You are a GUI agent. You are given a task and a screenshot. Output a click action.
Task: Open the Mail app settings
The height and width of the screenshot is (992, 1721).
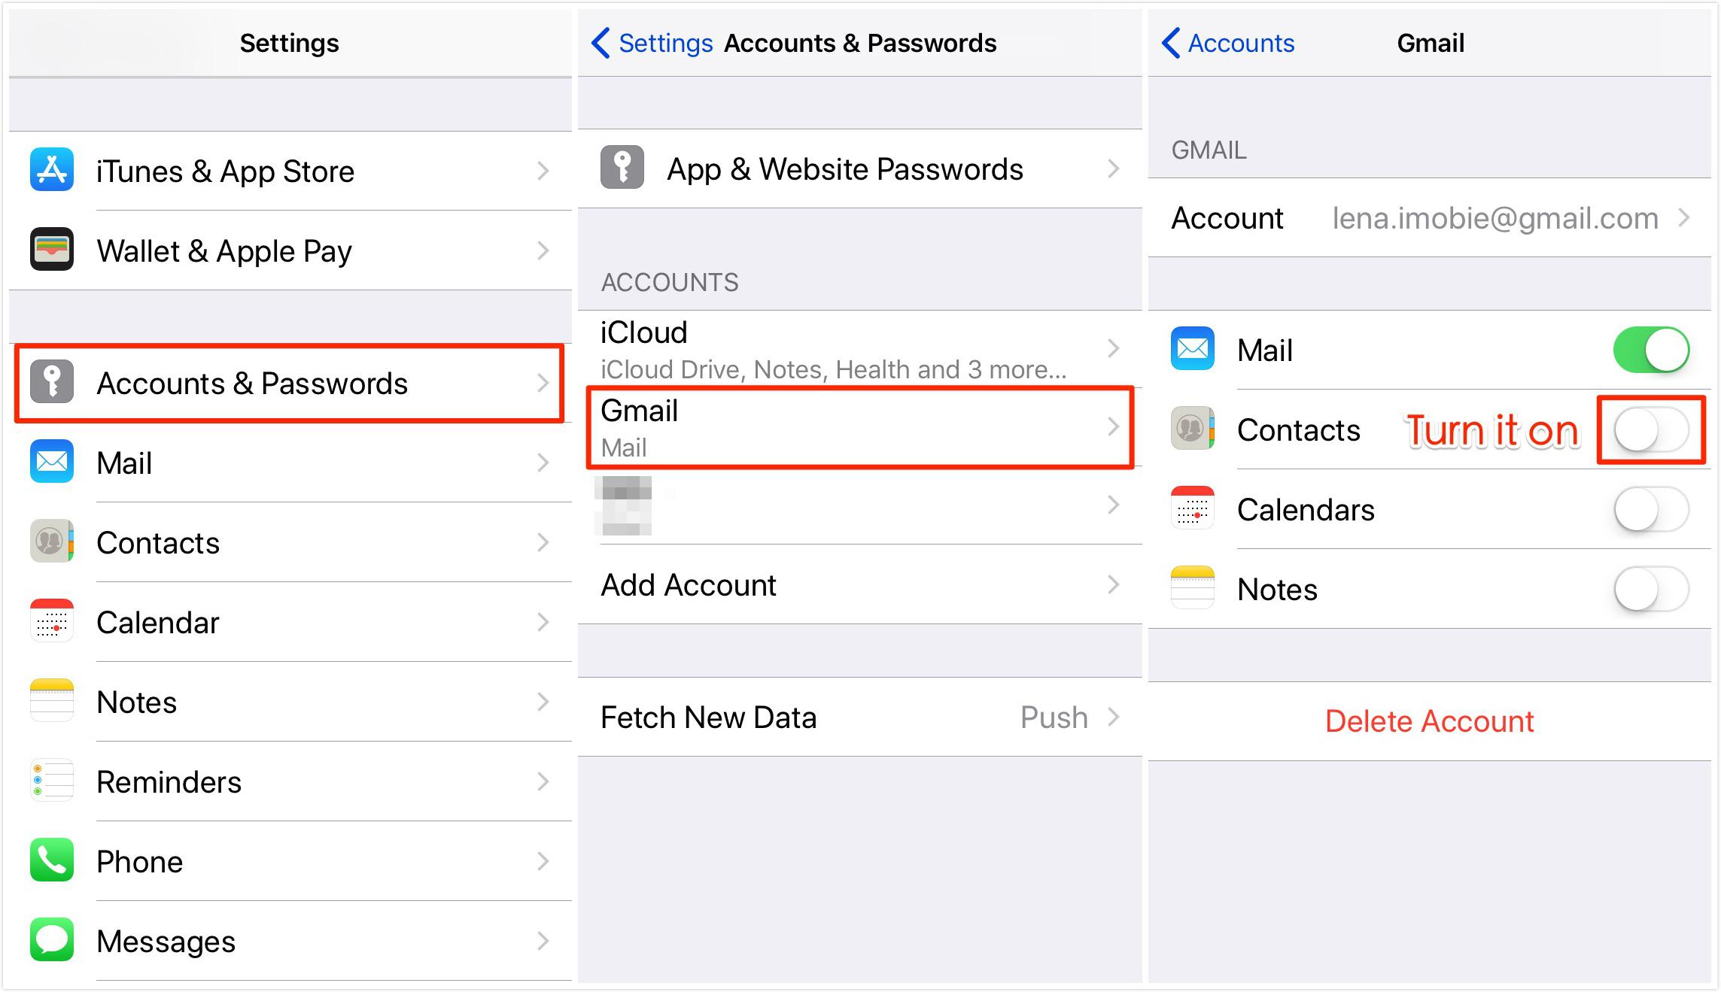[x=284, y=462]
